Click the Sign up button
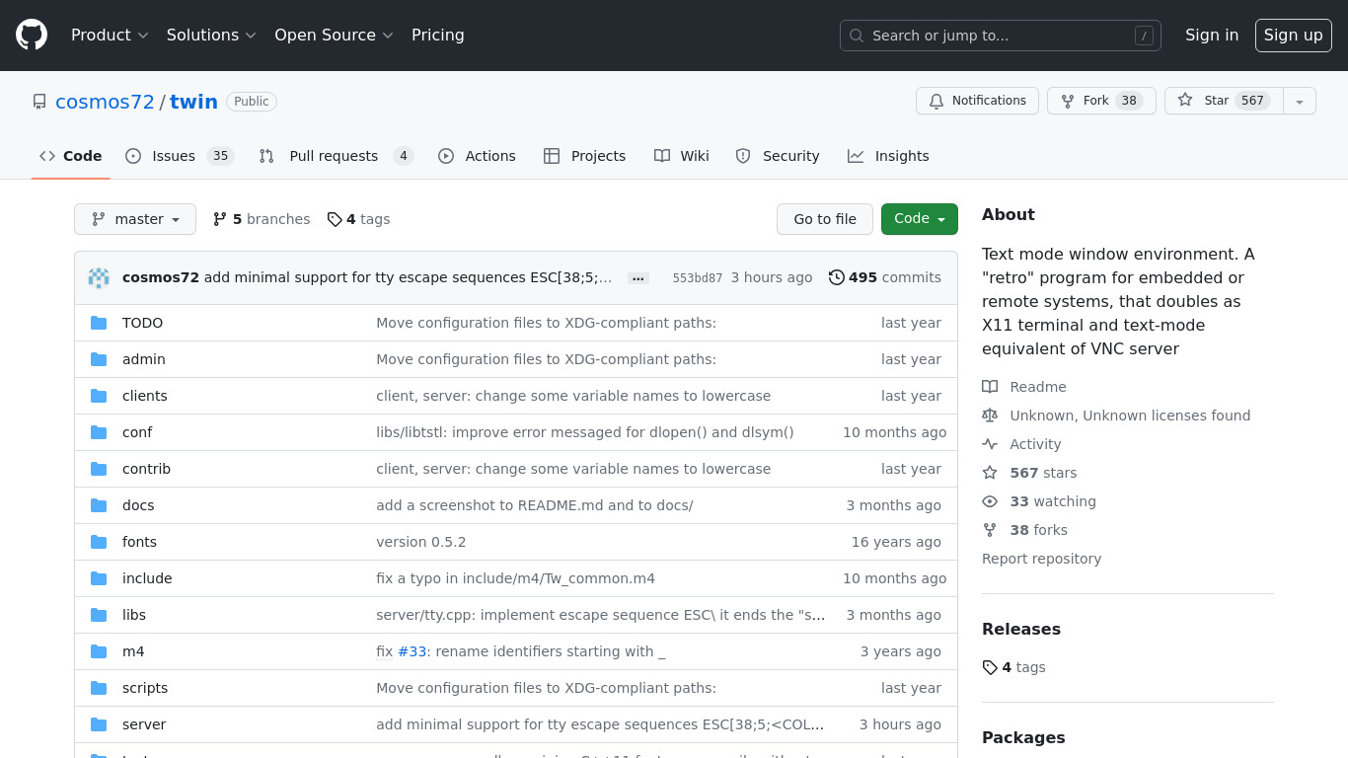Screen dimensions: 1348x758 (x=1293, y=36)
